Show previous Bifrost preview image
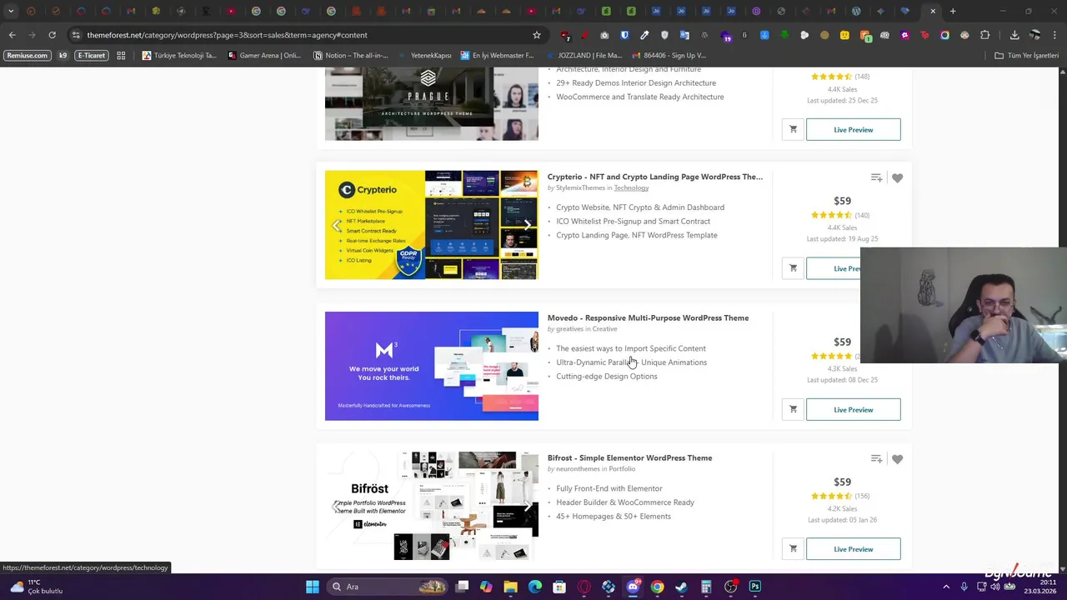Screen dimensions: 1067x600 [x=336, y=507]
